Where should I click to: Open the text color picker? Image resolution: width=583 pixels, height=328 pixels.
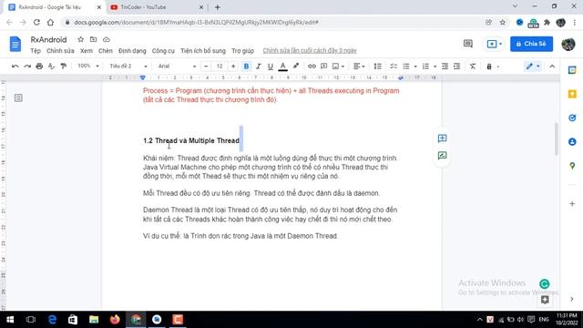(x=283, y=67)
